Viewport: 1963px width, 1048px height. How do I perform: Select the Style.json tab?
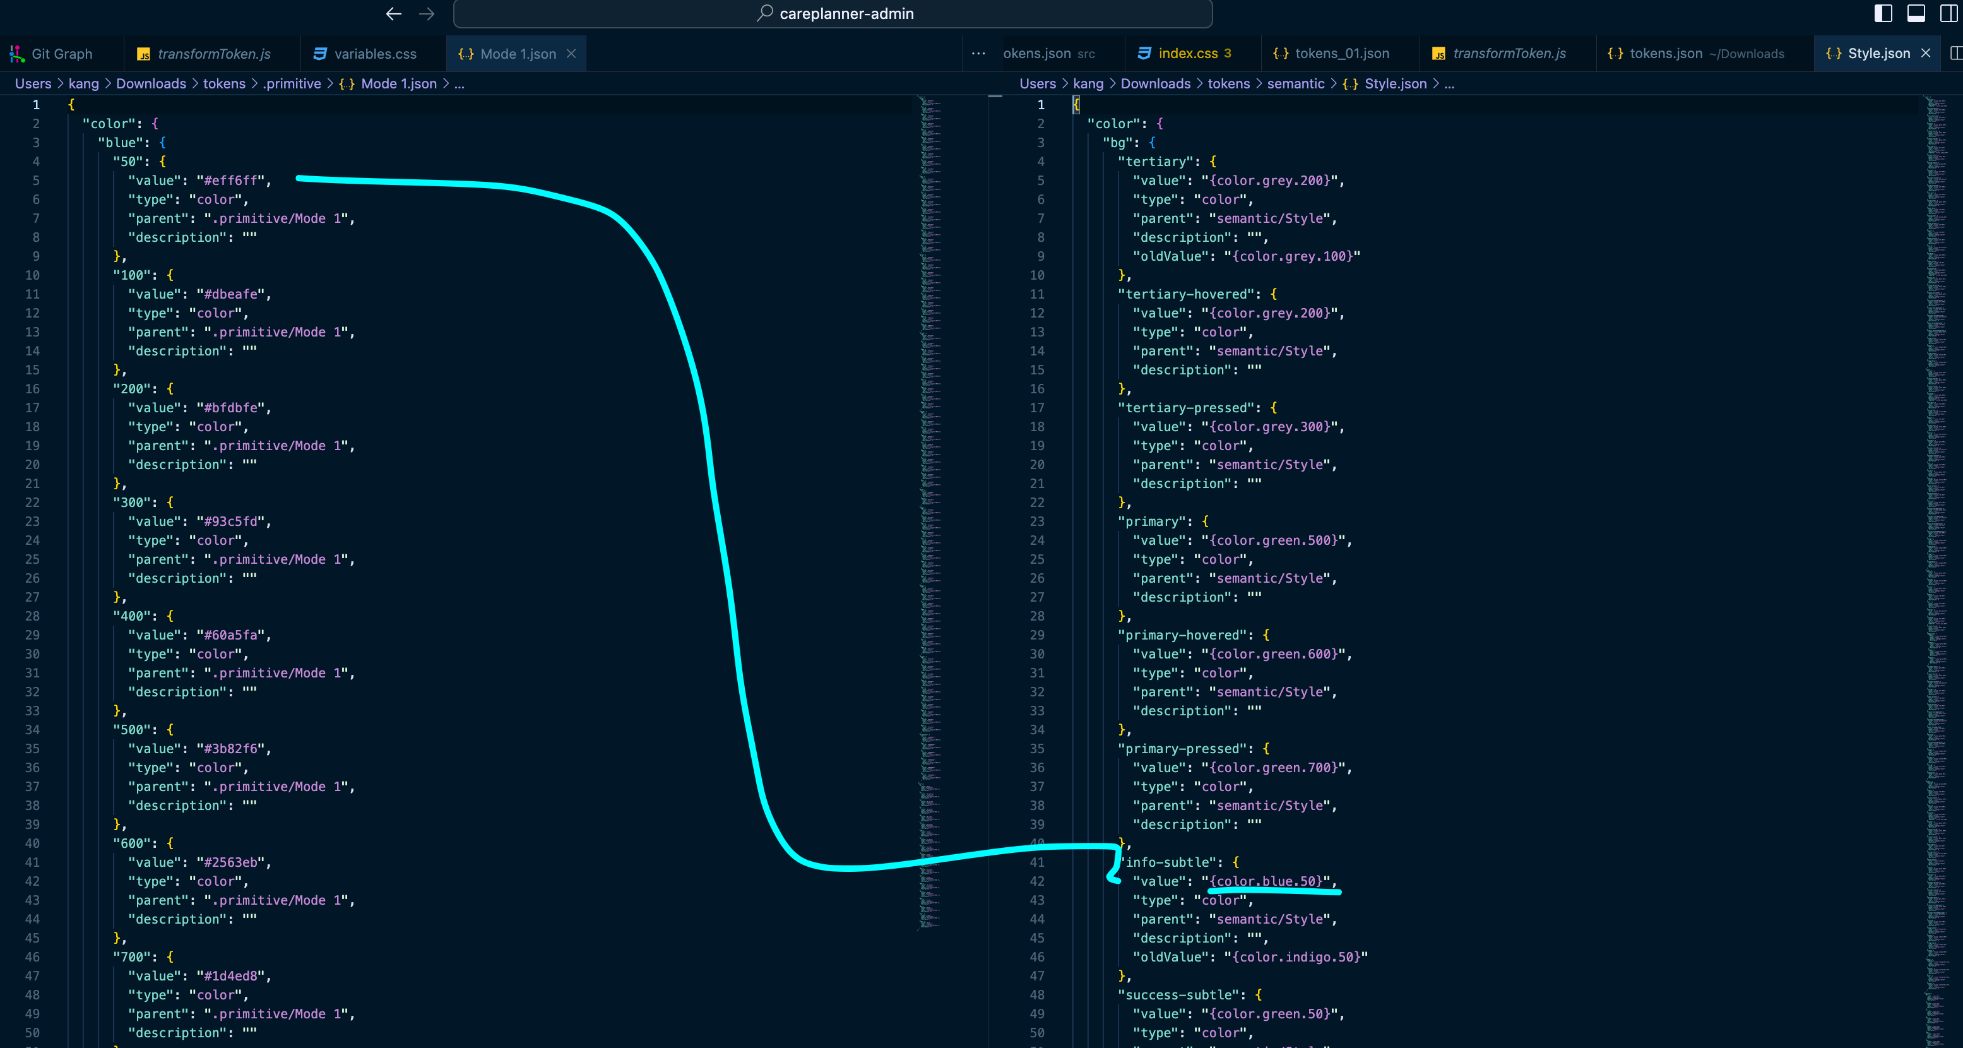point(1878,54)
